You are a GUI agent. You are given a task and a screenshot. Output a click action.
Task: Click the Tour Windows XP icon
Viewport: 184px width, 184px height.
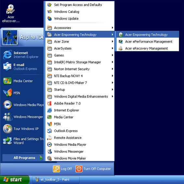point(7,129)
